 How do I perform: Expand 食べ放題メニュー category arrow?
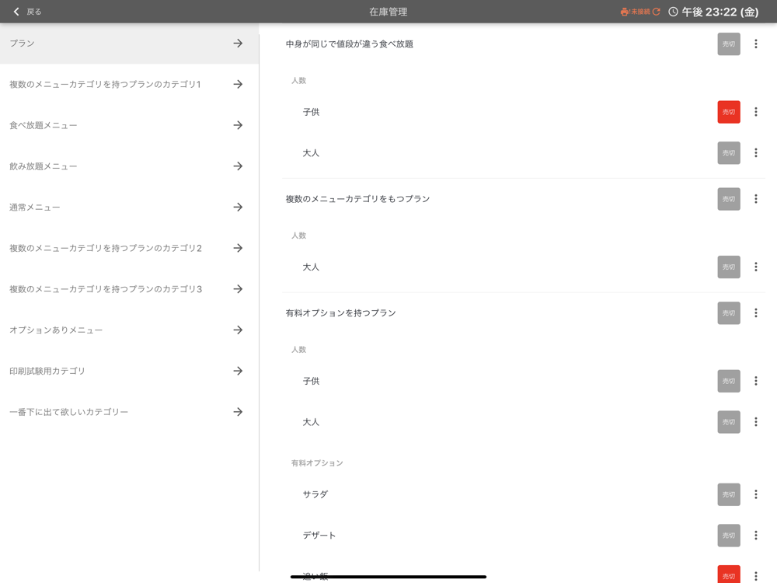[238, 125]
